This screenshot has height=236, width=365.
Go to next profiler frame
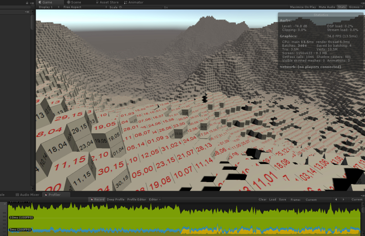(x=343, y=200)
